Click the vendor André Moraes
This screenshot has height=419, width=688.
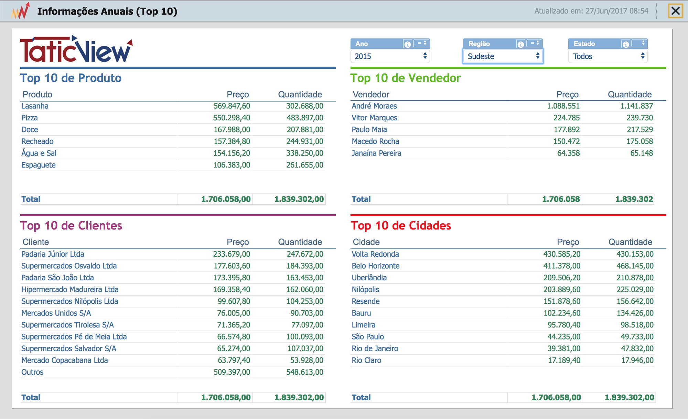point(374,106)
